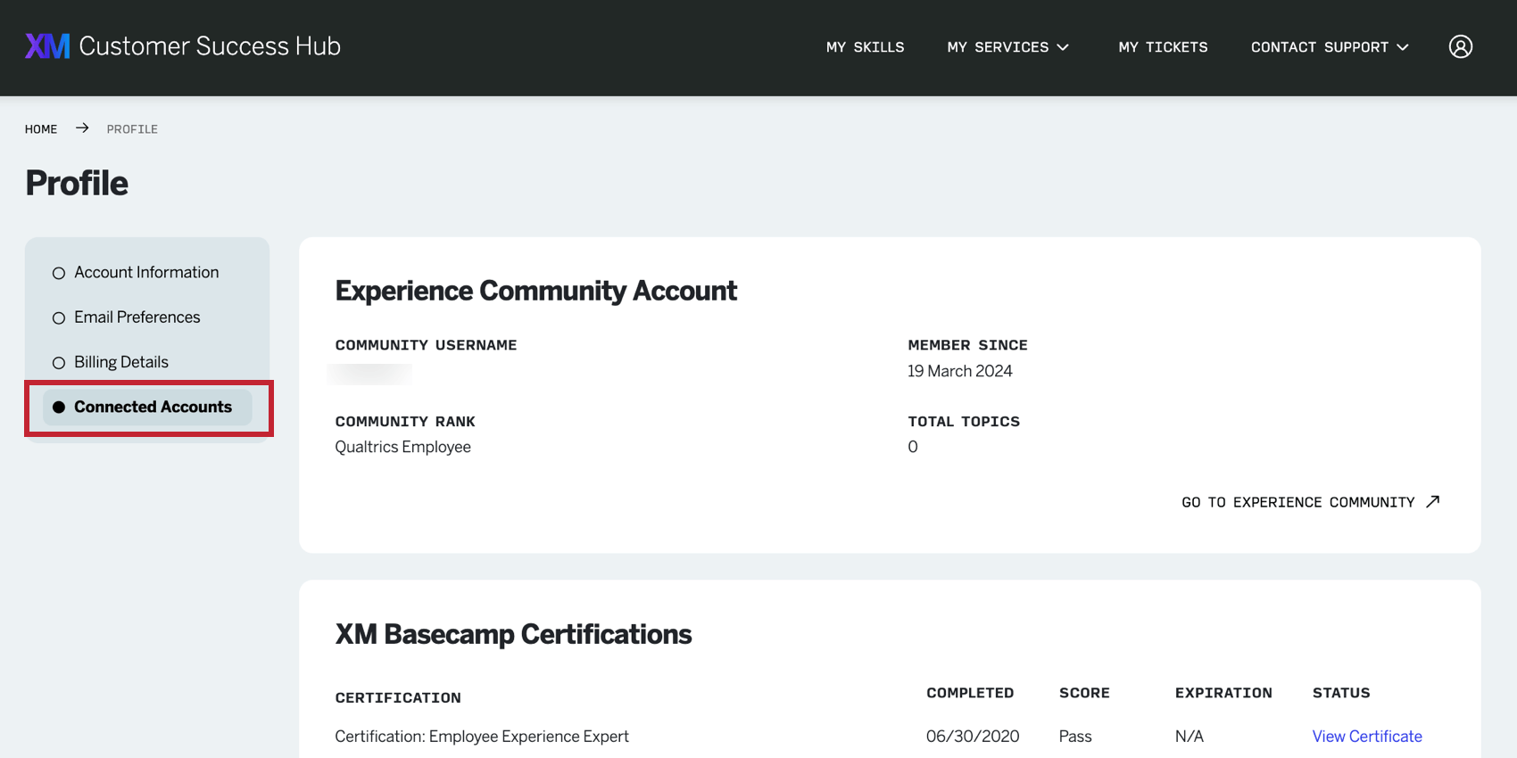Navigate to Home via the breadcrumb
This screenshot has width=1517, height=758.
tap(41, 129)
